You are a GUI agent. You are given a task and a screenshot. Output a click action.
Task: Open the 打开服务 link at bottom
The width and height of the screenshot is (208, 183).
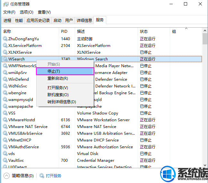pyautogui.click(x=54, y=176)
